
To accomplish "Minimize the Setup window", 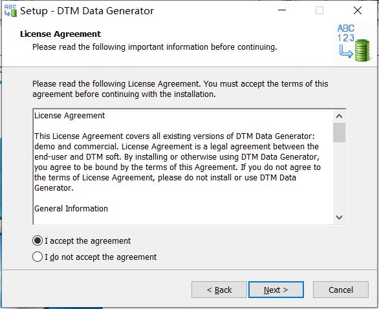I will point(282,10).
